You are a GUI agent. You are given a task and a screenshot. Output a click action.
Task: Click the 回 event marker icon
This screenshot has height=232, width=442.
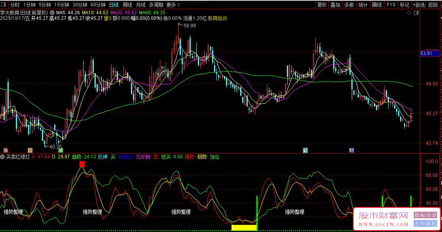[30, 150]
